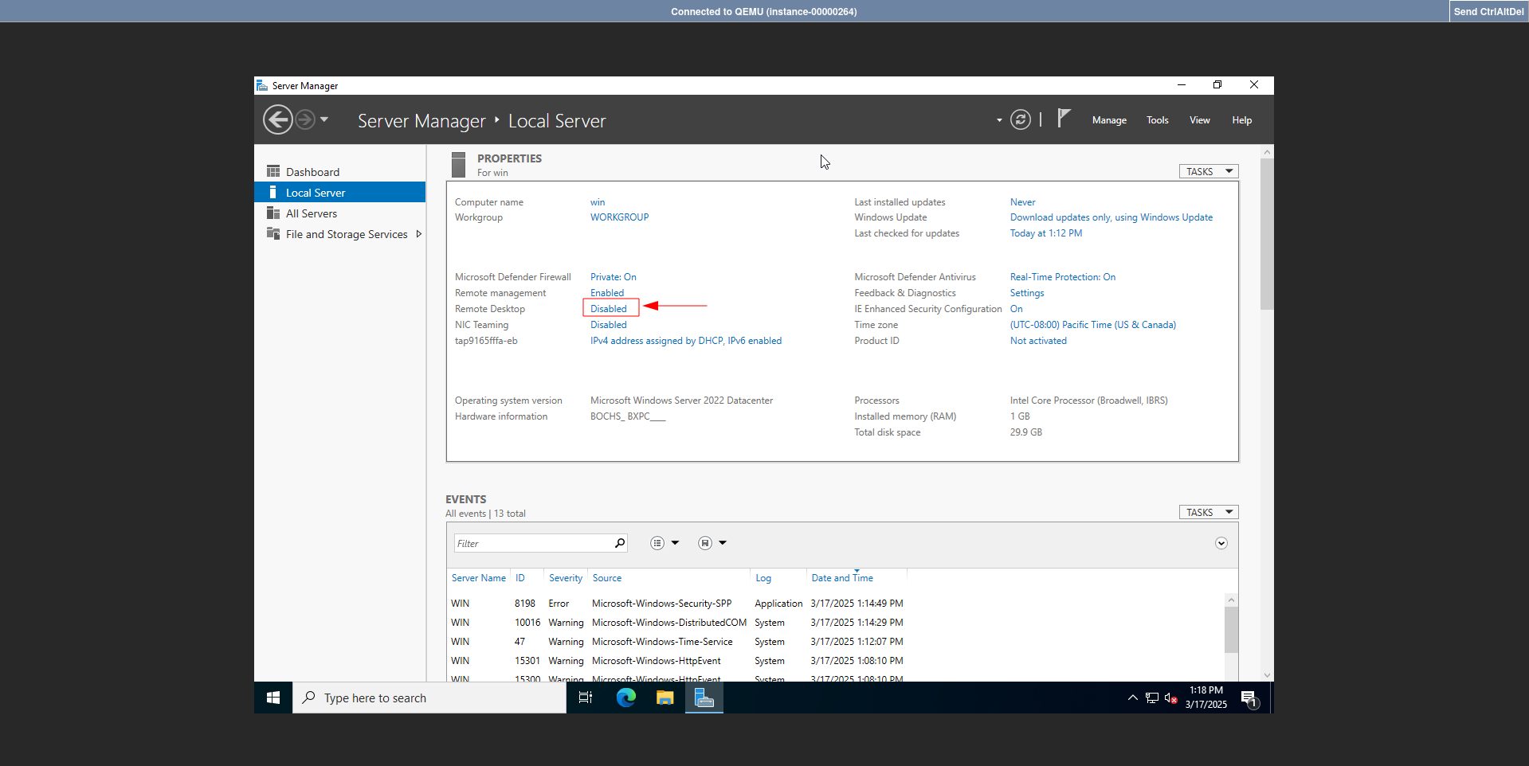The image size is (1529, 766).
Task: Open the Windows Start menu
Action: 273,698
